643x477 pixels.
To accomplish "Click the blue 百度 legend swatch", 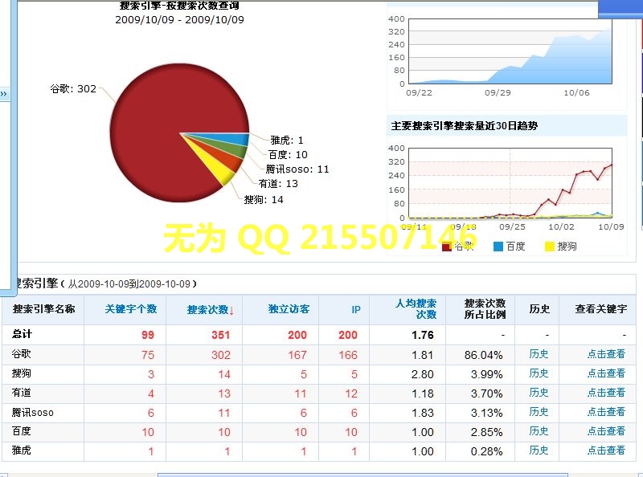I will pos(498,247).
